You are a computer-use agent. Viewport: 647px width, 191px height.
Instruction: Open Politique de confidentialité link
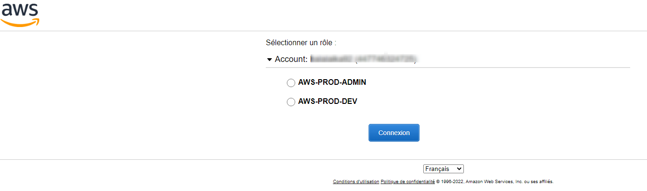pyautogui.click(x=408, y=182)
